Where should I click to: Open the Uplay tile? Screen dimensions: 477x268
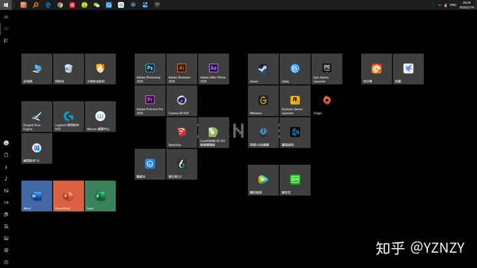295,69
